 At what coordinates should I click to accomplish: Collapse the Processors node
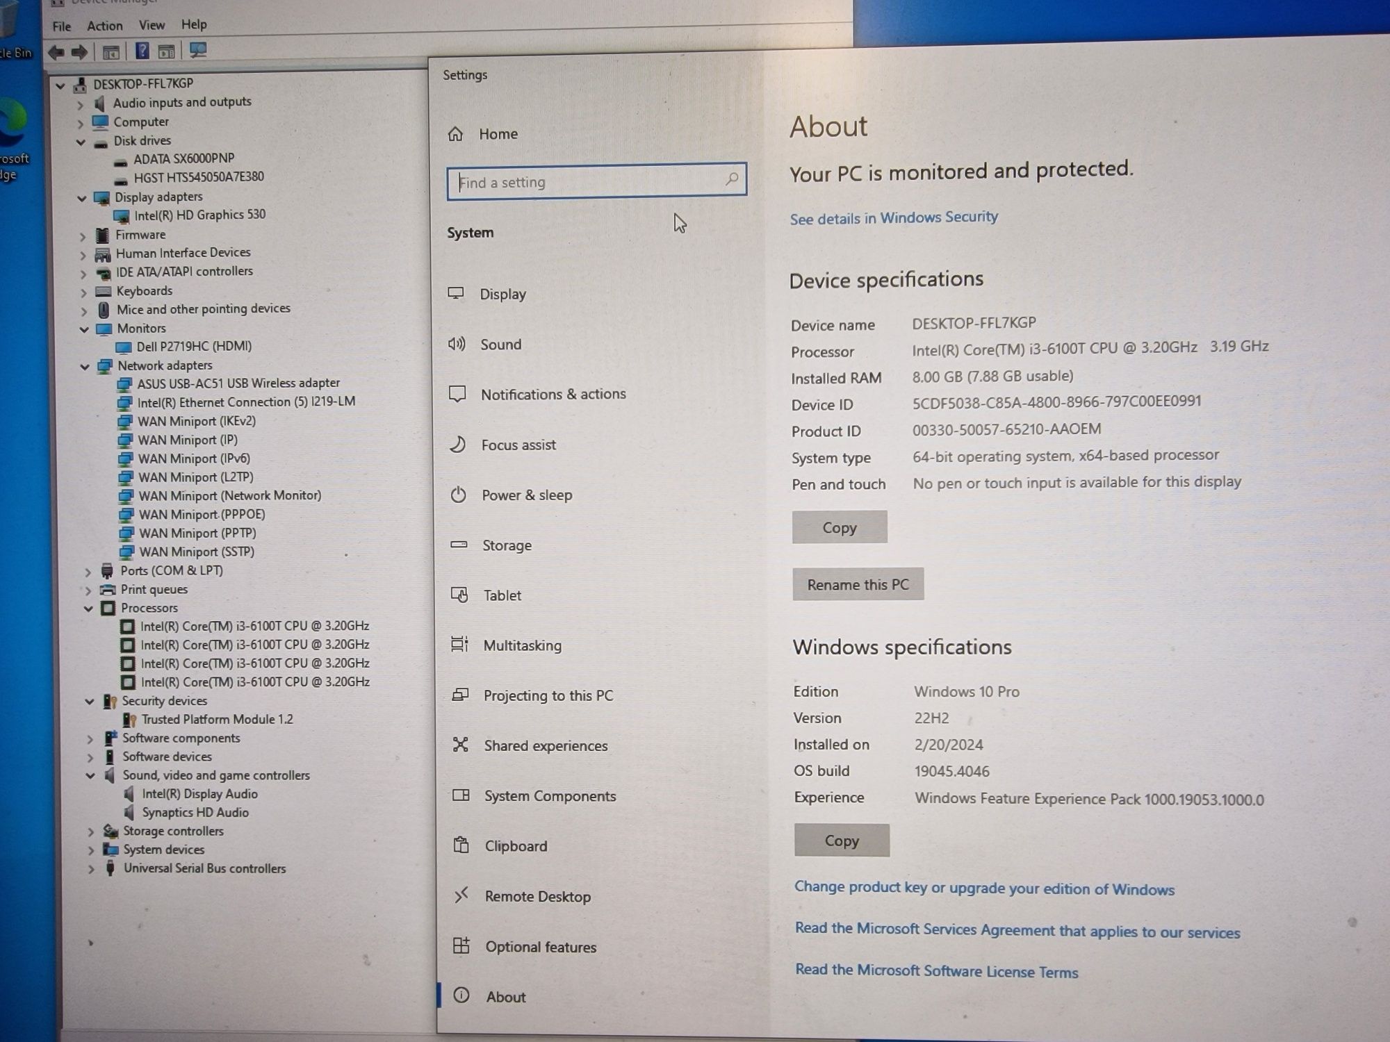(88, 609)
